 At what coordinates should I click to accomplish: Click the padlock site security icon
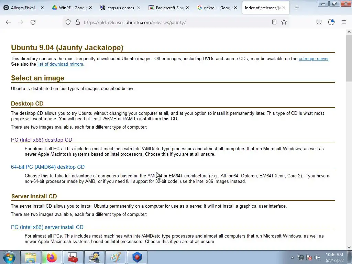pos(78,22)
